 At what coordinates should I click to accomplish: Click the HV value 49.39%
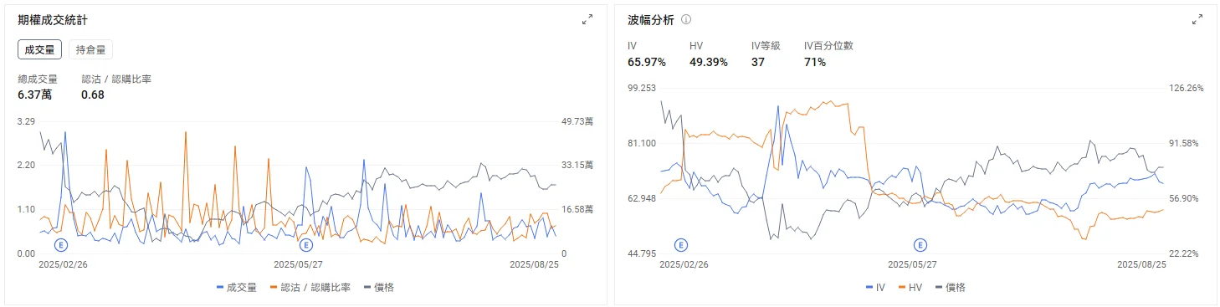coord(708,62)
